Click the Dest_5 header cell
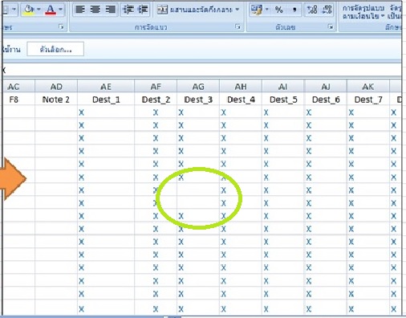The image size is (406, 318). click(x=283, y=100)
